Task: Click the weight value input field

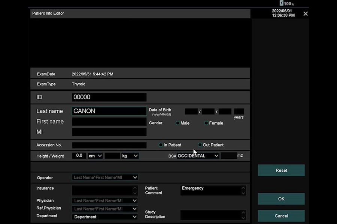Action: [112, 156]
